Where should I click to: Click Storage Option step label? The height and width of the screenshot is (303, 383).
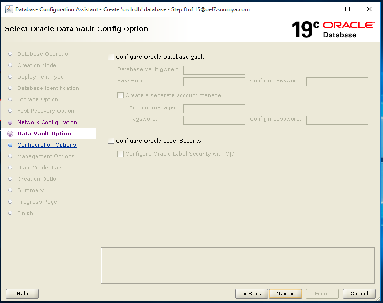(x=38, y=99)
